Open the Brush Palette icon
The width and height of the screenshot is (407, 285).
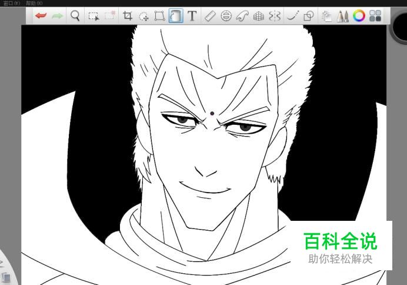tap(343, 16)
